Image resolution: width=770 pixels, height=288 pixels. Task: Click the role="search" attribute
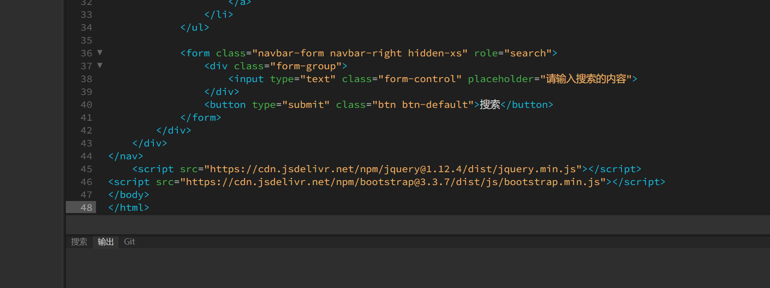(513, 53)
